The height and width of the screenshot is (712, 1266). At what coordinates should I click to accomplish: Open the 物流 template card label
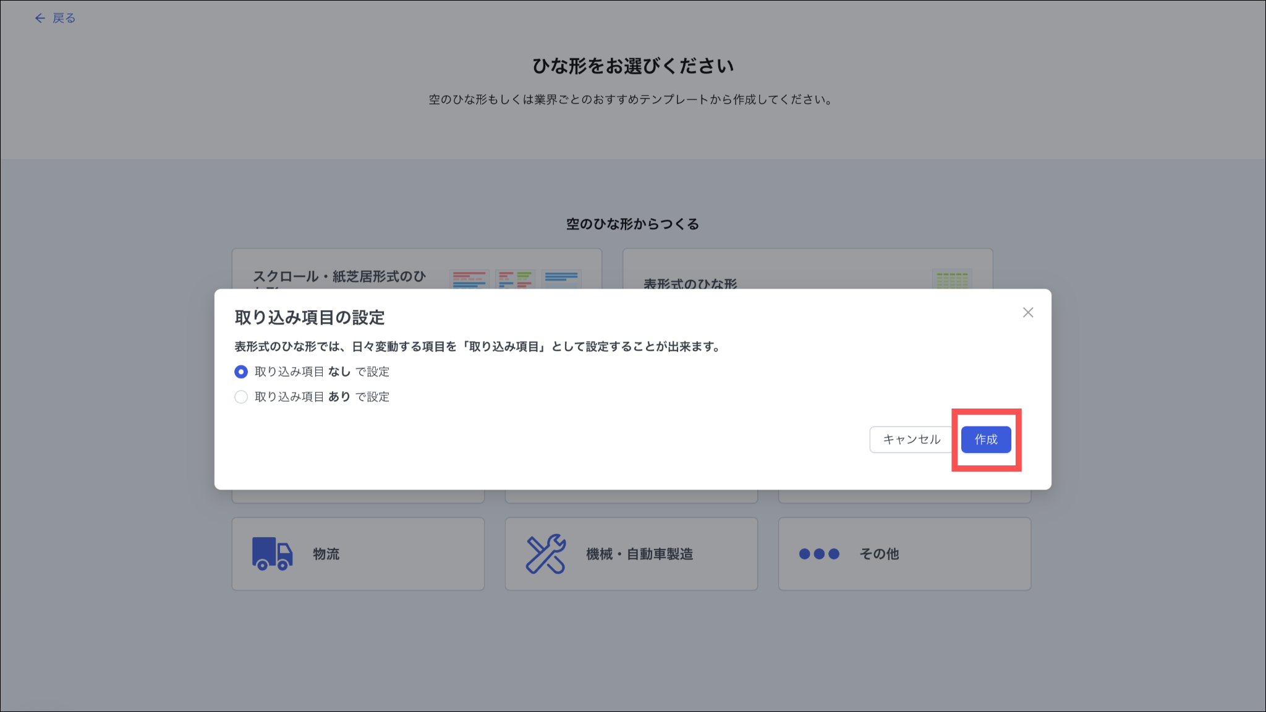point(326,554)
